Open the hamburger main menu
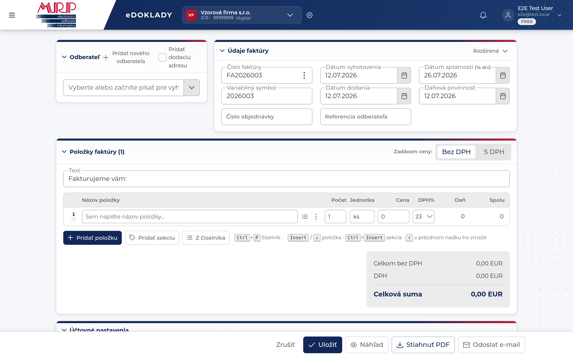Screen dimensions: 573x358 pos(12,15)
